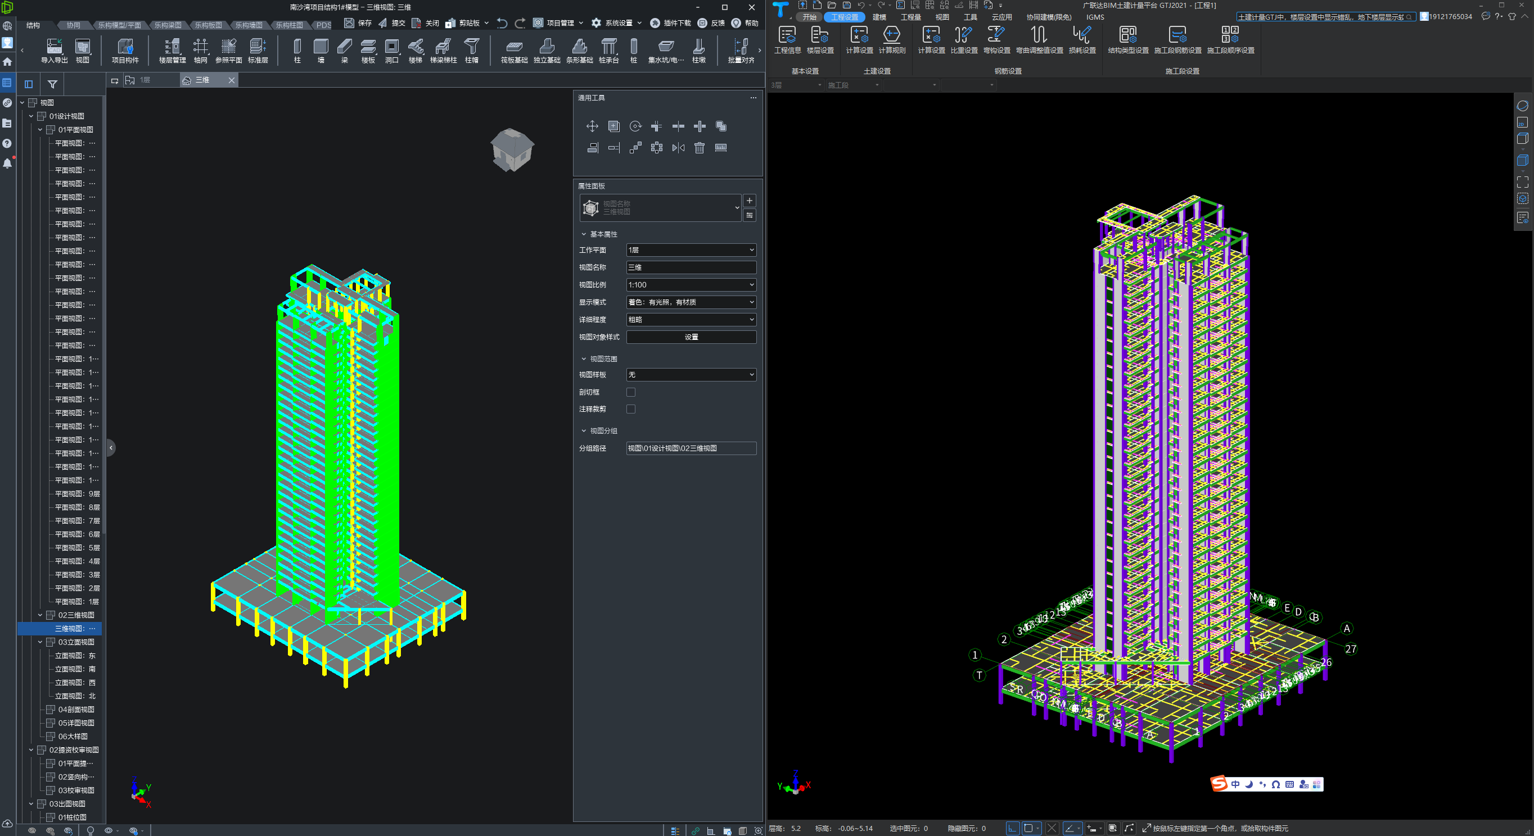Viewport: 1534px width, 836px height.
Task: Click the GTJ2021 search box
Action: [x=1325, y=17]
